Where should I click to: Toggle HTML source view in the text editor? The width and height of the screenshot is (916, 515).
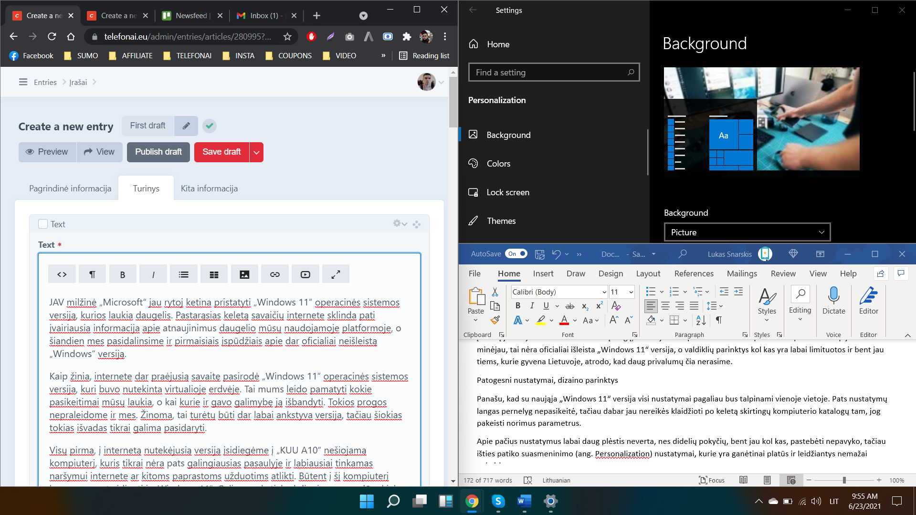62,274
